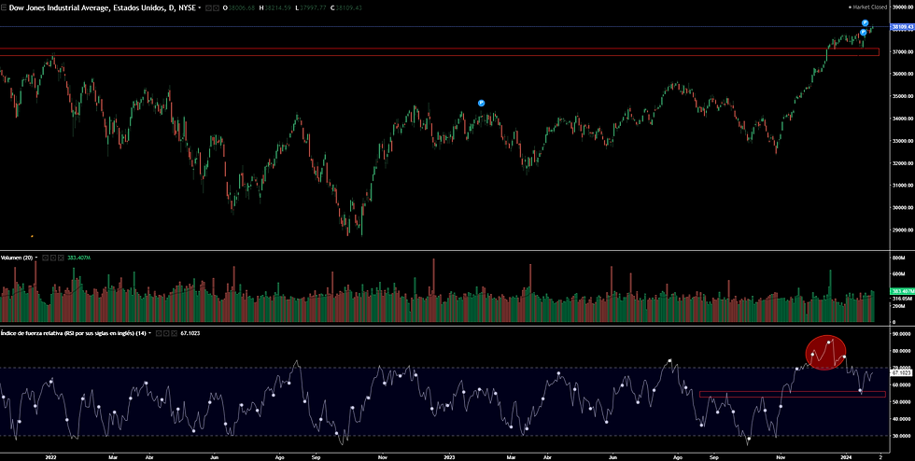
Task: Click the 90.0000 RSI axis label
Action: (x=902, y=334)
